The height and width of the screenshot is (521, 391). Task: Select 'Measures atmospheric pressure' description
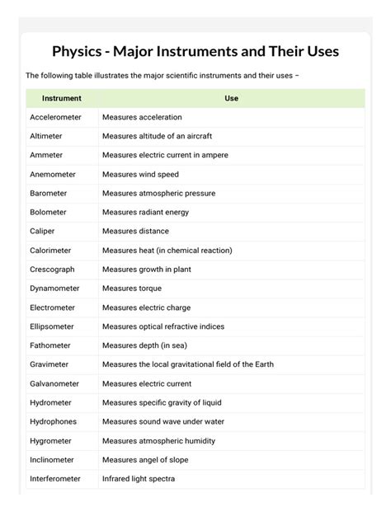[159, 194]
